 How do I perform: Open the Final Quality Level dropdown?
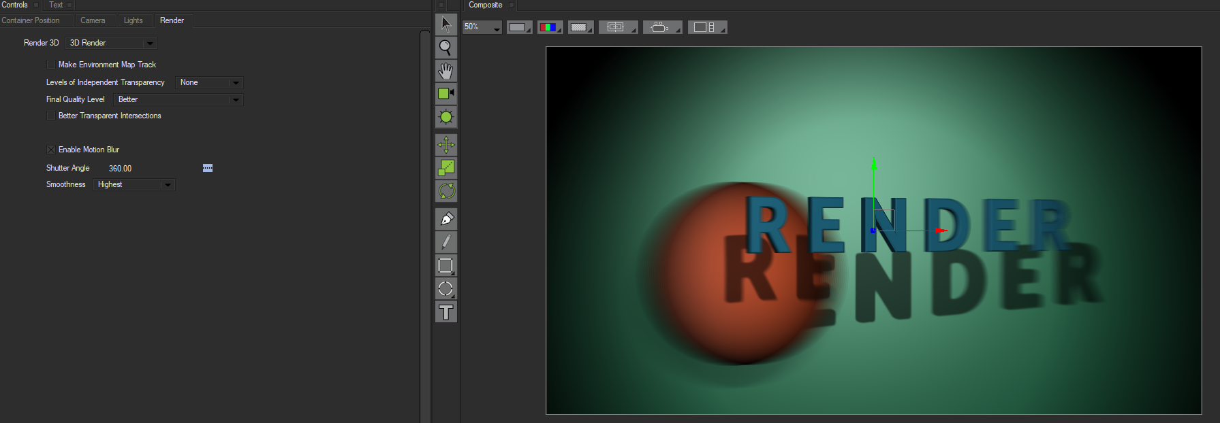(178, 99)
